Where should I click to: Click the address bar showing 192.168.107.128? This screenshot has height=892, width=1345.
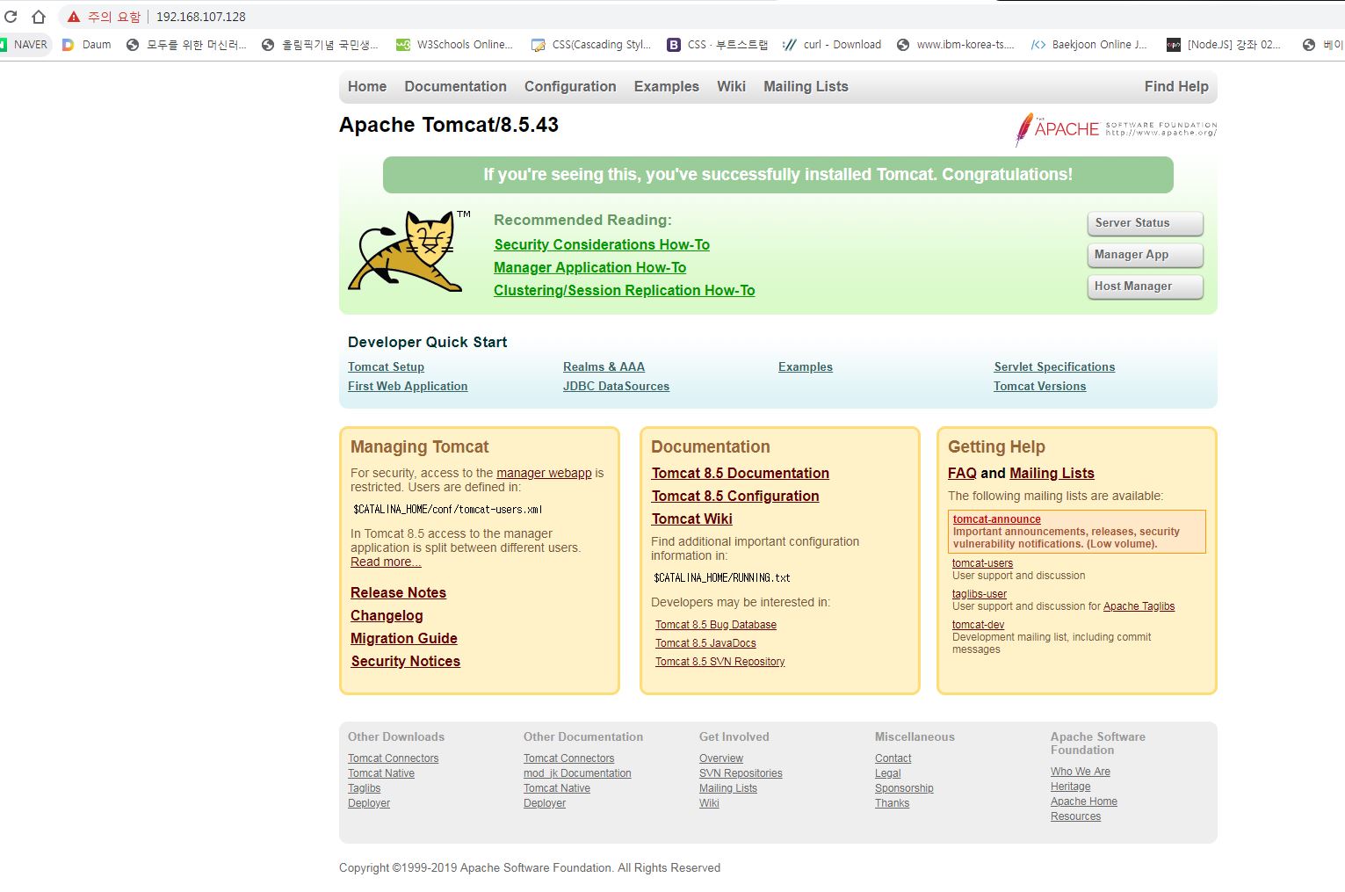(201, 17)
